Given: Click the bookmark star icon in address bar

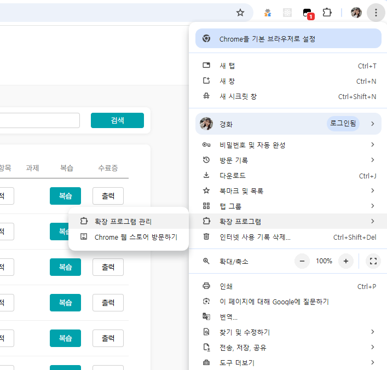Looking at the screenshot, I should point(240,13).
